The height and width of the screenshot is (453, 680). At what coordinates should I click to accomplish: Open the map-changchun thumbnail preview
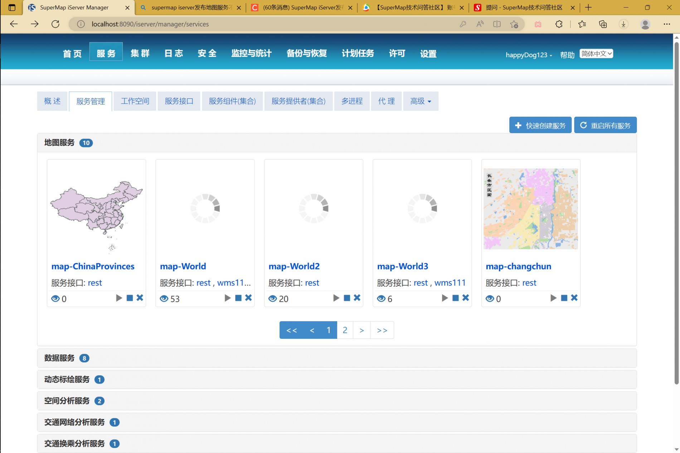530,209
